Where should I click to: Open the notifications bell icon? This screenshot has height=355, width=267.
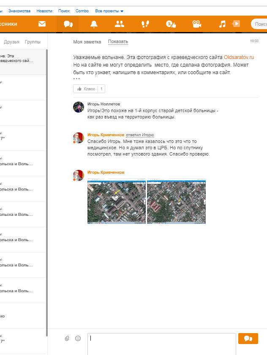click(94, 24)
